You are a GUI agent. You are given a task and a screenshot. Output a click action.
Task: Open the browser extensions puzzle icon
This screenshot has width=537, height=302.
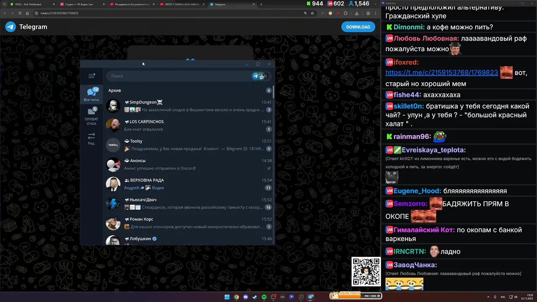click(346, 13)
